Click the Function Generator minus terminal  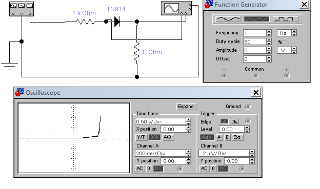point(224,76)
